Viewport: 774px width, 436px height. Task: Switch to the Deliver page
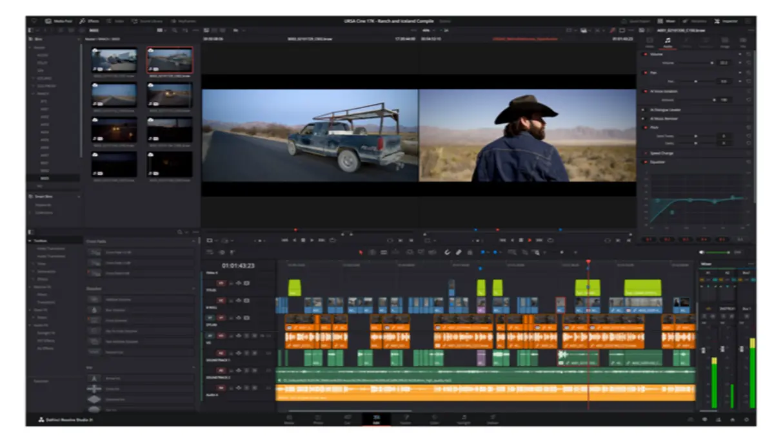(493, 419)
